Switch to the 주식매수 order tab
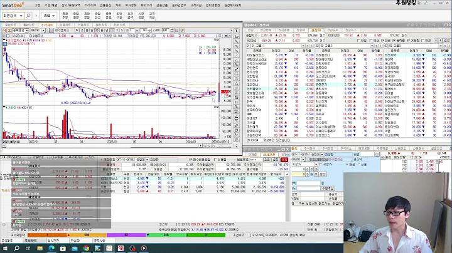Image resolution: width=452 pixels, height=253 pixels. tap(309, 148)
